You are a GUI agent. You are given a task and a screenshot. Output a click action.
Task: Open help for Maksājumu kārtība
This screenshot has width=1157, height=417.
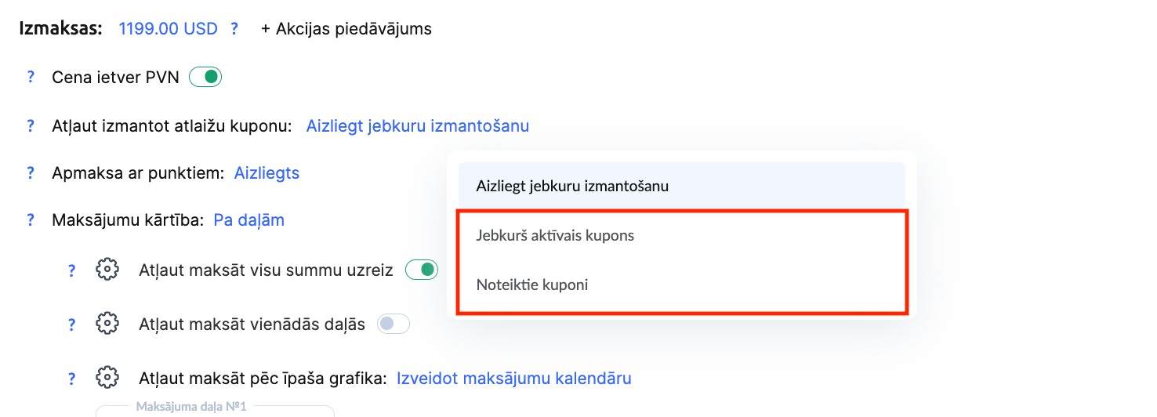tap(31, 220)
